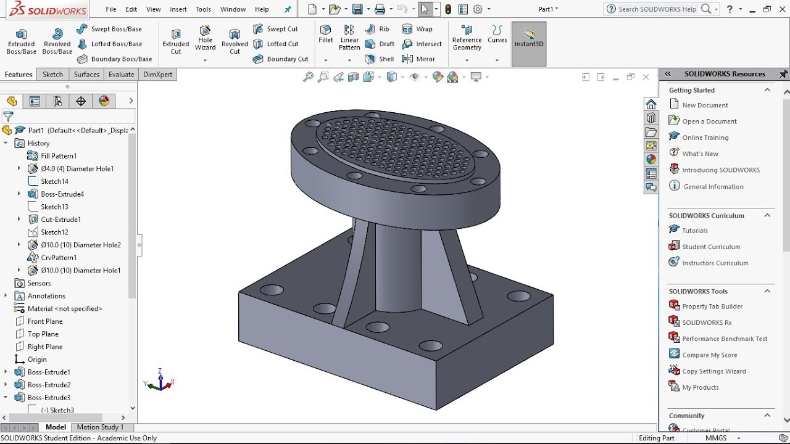Choose the Swept Boss/Base tool
The width and height of the screenshot is (790, 444).
[109, 29]
